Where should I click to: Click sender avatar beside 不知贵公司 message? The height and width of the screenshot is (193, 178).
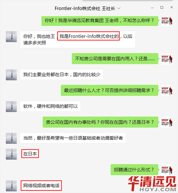(167, 59)
